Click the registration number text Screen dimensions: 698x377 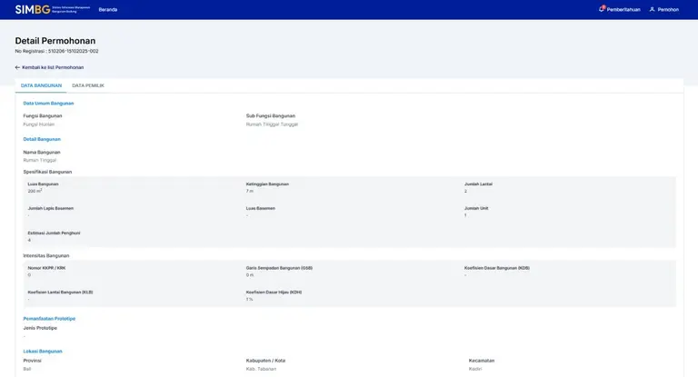coord(56,51)
